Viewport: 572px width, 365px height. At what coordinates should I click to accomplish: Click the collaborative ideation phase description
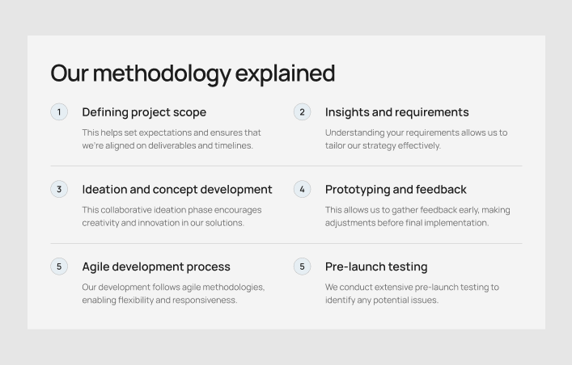(172, 216)
